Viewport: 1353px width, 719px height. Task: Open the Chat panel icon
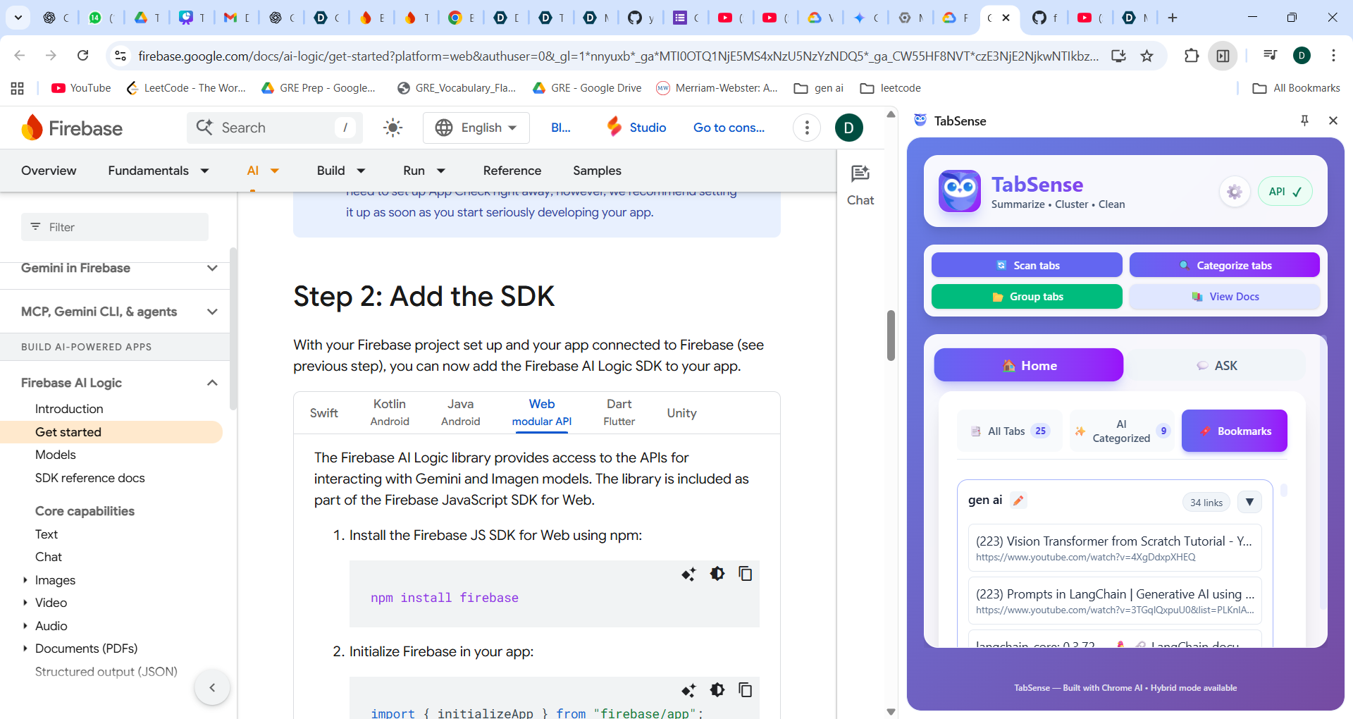[860, 185]
